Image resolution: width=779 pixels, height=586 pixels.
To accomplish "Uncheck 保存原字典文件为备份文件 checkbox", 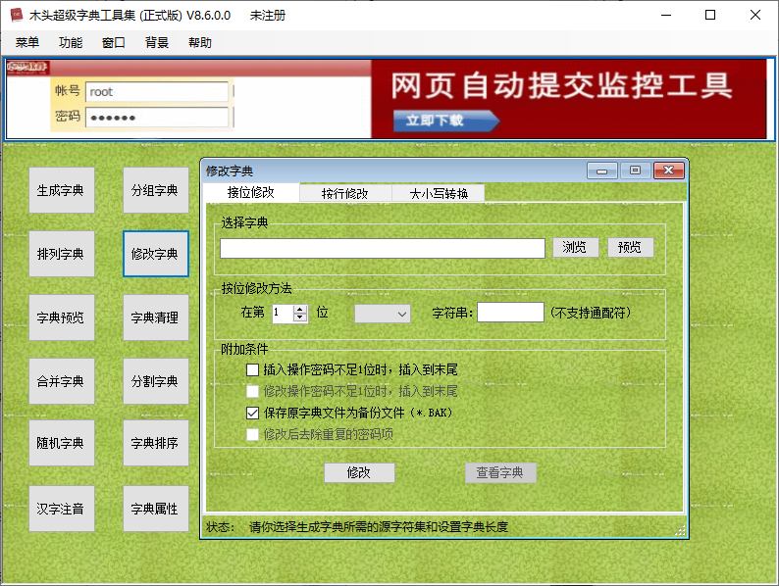I will (253, 414).
